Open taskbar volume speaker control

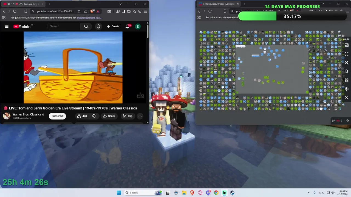(333, 193)
